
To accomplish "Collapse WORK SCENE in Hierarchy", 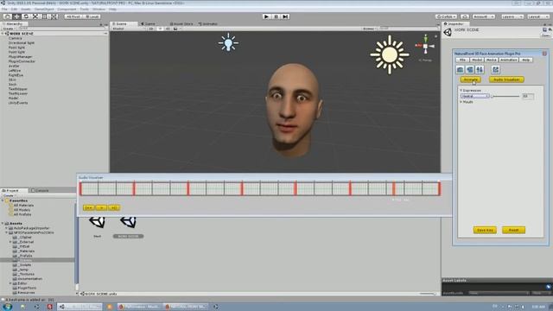I will coord(3,34).
